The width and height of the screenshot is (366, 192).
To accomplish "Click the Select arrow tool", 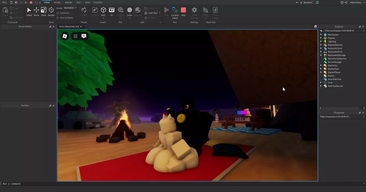I will tap(29, 12).
